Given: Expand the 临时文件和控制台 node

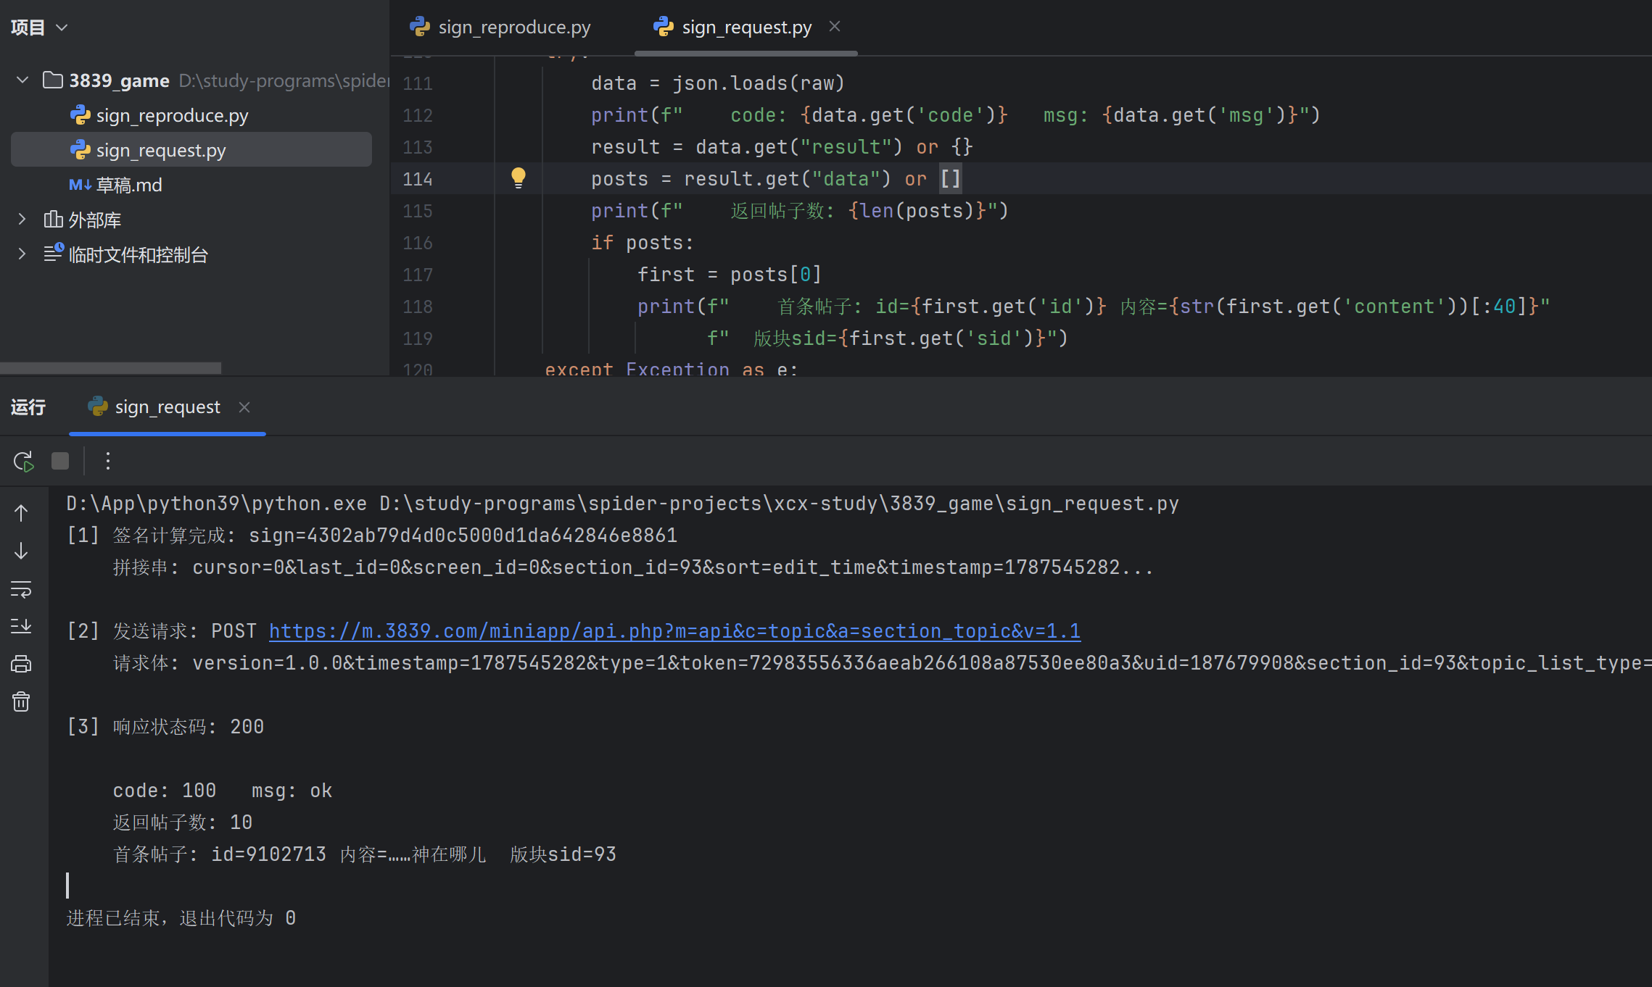Looking at the screenshot, I should 22,254.
